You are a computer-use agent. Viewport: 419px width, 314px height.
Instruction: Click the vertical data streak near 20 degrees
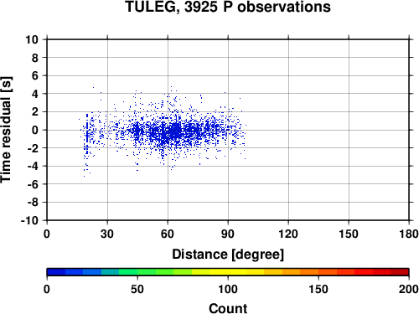pos(87,134)
